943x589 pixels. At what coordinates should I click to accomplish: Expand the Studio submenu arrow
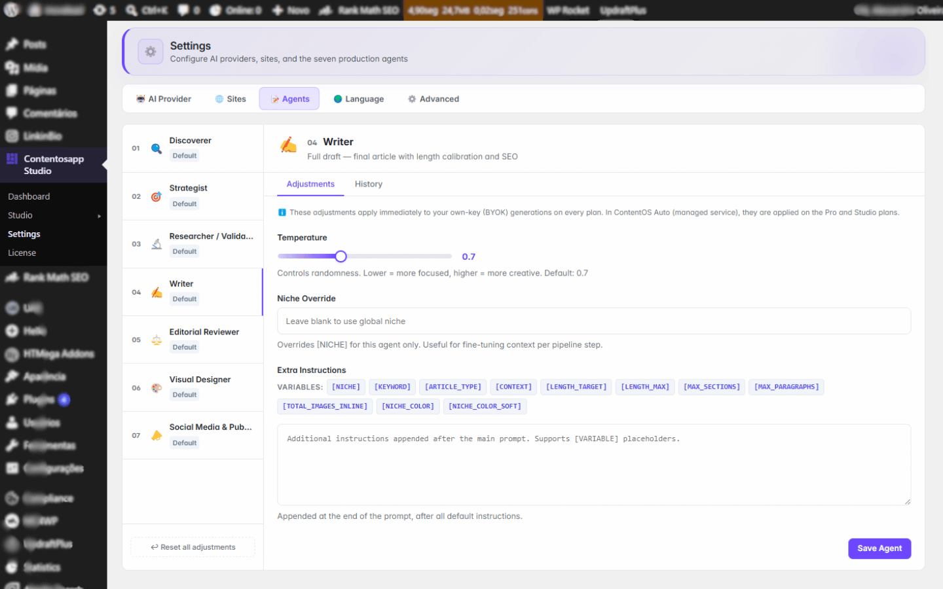point(100,216)
